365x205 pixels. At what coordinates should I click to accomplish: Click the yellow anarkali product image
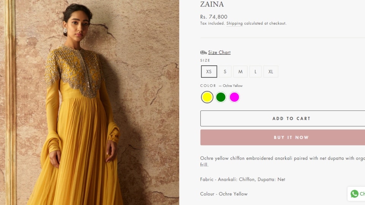[90, 102]
